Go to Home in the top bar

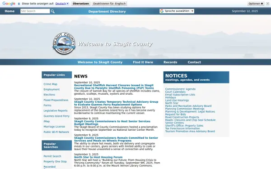tap(9, 11)
